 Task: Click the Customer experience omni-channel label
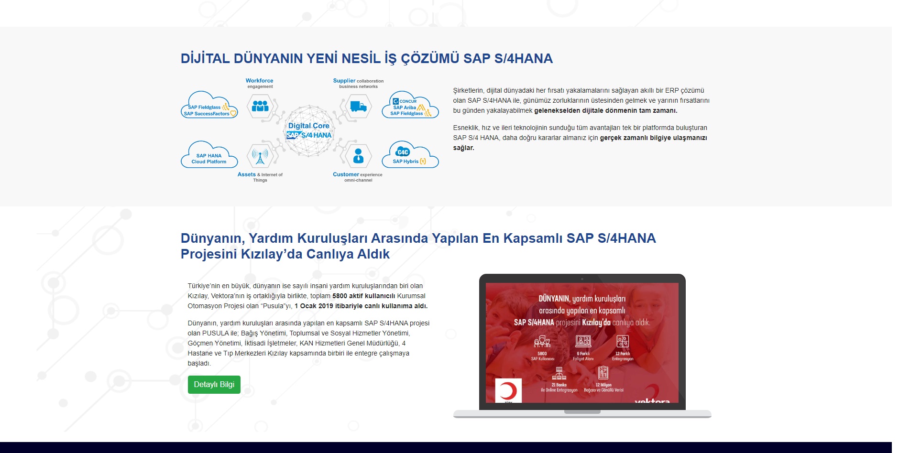coord(358,177)
